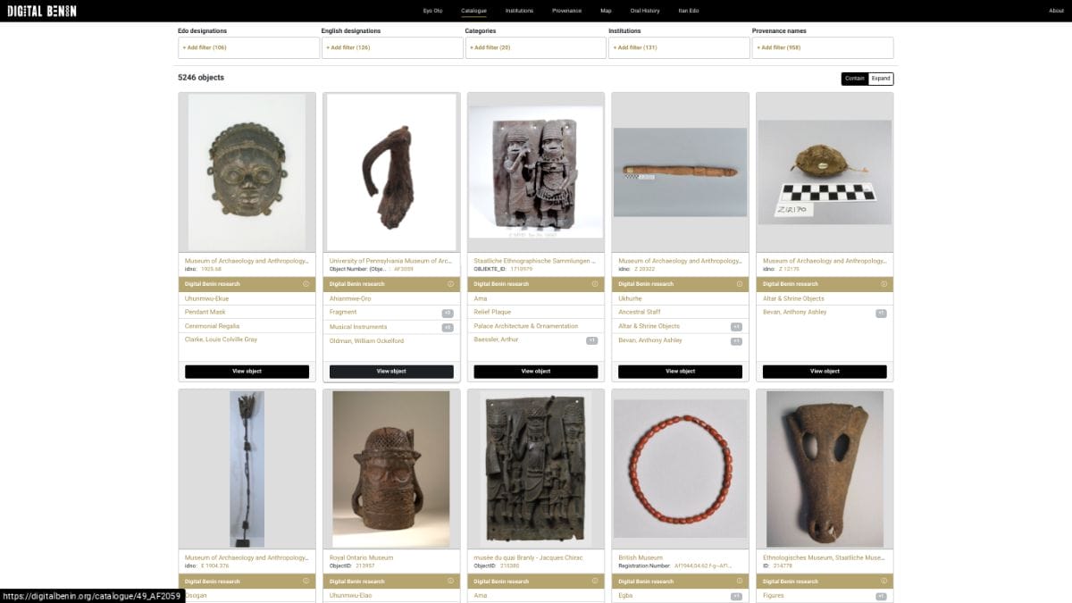Open the Bevan, Anthony Ashley link on Ukhurhe card
Image resolution: width=1072 pixels, height=603 pixels.
[x=650, y=340]
